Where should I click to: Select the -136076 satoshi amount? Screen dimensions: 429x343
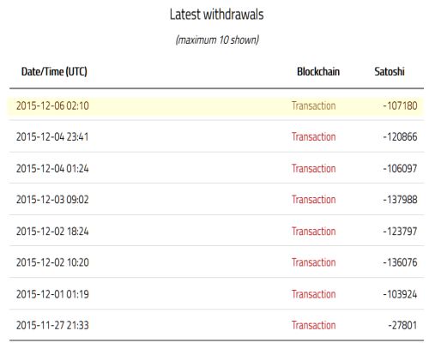[x=400, y=262]
